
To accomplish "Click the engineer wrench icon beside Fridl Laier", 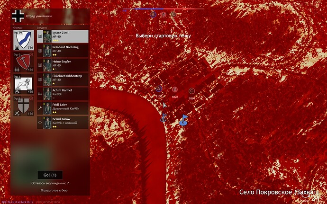I will click(x=40, y=108).
